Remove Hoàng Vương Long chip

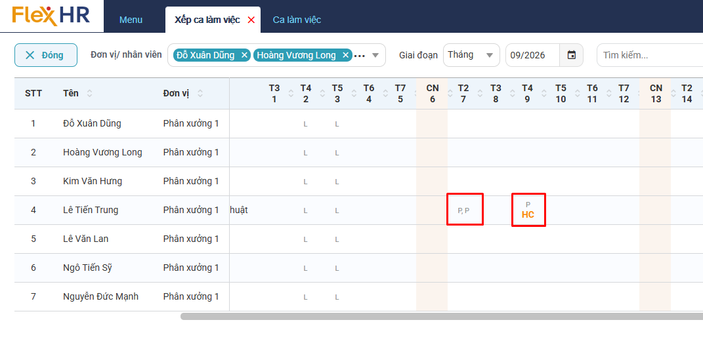click(x=345, y=55)
